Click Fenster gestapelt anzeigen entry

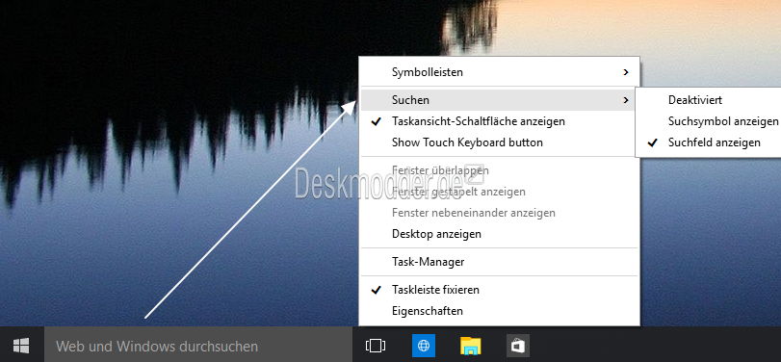(x=500, y=192)
